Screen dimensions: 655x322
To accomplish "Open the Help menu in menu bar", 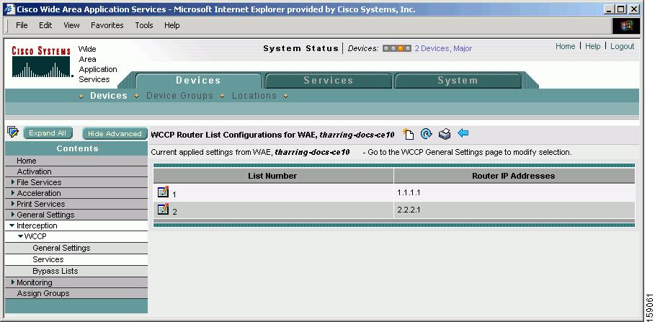I will point(171,25).
